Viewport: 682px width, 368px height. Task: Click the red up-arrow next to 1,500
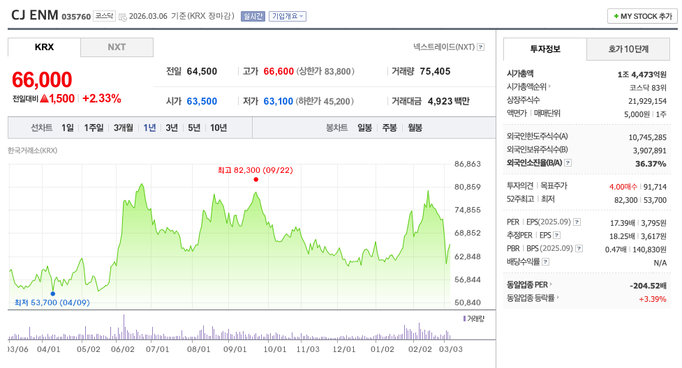pos(44,99)
